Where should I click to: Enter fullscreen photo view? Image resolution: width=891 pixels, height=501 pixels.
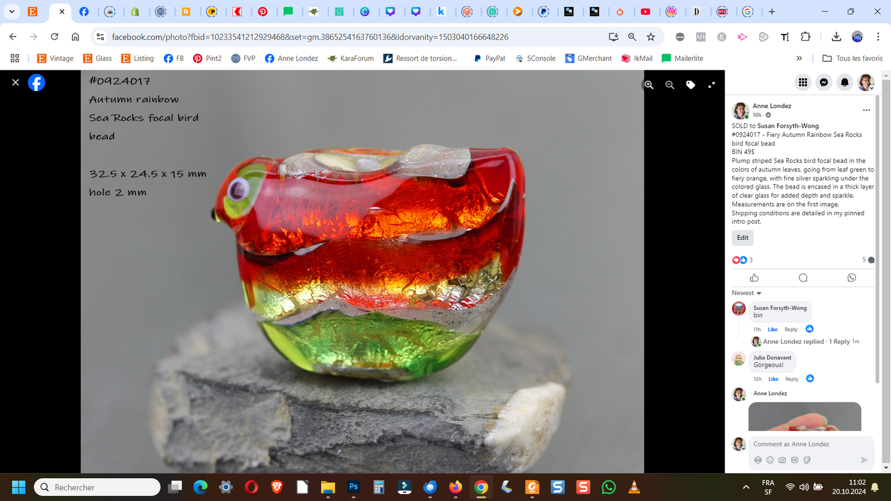(712, 84)
